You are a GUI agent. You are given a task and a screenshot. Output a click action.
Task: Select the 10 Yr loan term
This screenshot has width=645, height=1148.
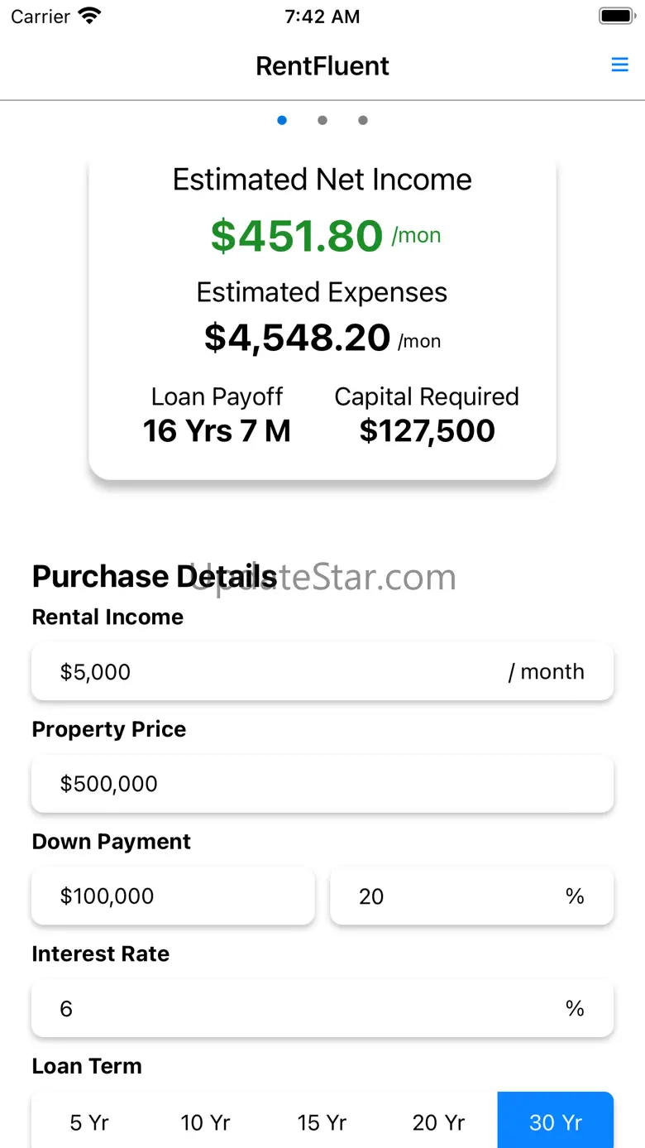[x=205, y=1122]
